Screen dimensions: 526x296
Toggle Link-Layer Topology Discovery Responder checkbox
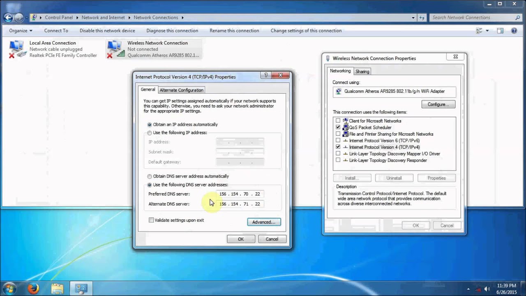[x=338, y=160]
